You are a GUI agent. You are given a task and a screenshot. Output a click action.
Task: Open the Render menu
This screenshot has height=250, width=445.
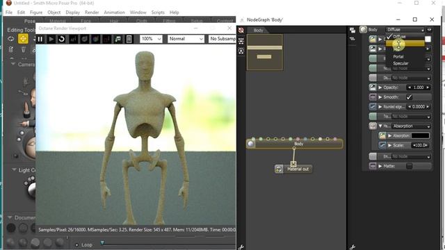pos(92,12)
